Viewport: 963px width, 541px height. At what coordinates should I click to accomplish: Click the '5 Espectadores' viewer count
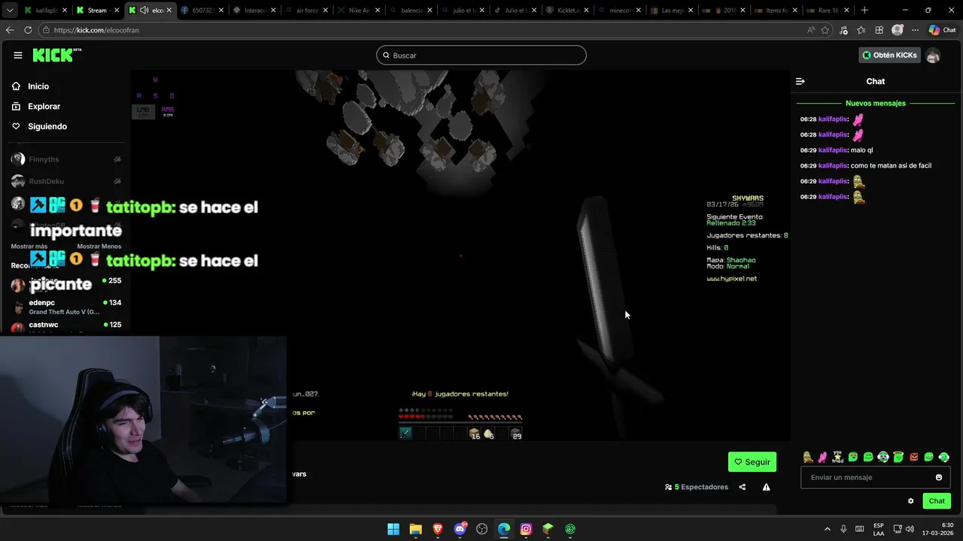(697, 487)
